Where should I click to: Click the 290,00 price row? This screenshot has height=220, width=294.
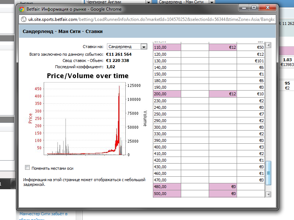(209, 121)
